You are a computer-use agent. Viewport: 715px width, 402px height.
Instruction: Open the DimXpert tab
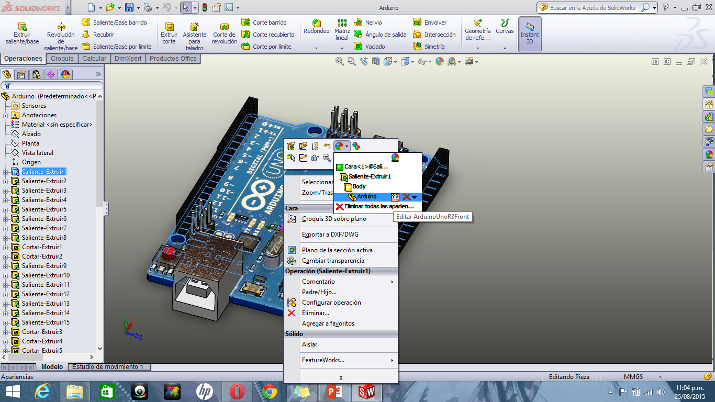coord(128,59)
